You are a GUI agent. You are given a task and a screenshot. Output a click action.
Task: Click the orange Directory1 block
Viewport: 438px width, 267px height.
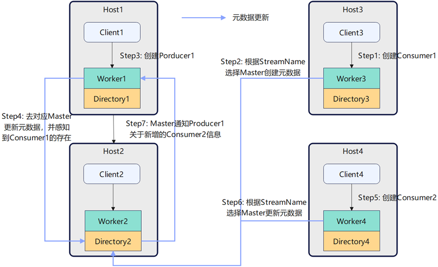pos(111,99)
